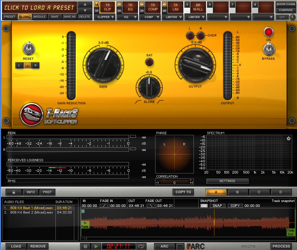
Task: Click the waveform zoom out minus icon
Action: [x=82, y=239]
